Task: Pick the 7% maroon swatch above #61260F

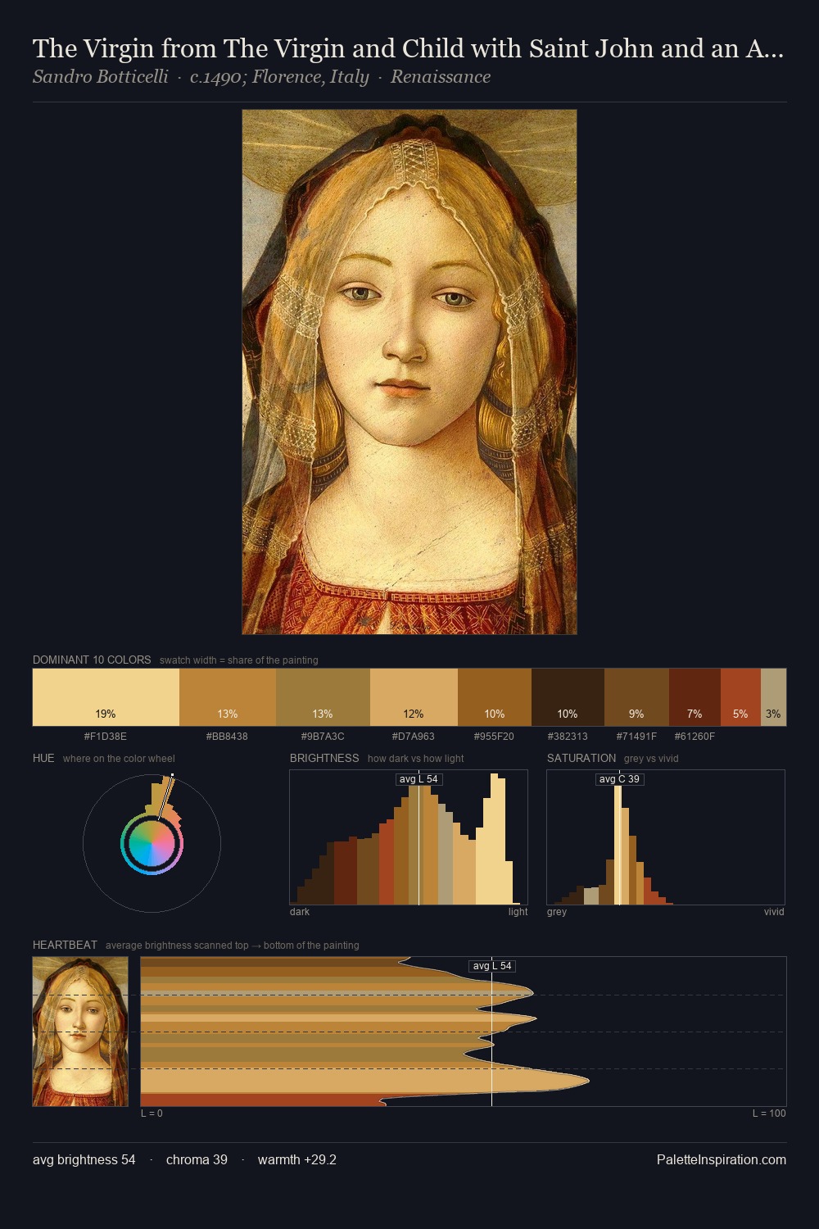Action: click(x=695, y=697)
